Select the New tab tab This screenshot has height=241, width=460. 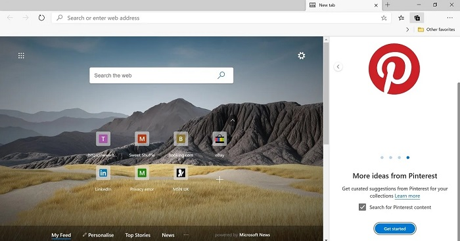pos(344,5)
